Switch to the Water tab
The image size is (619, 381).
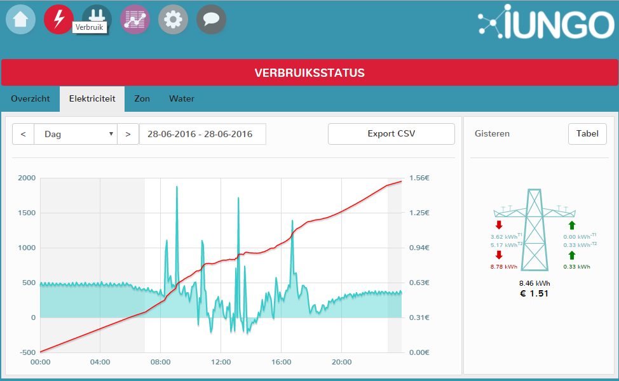182,98
